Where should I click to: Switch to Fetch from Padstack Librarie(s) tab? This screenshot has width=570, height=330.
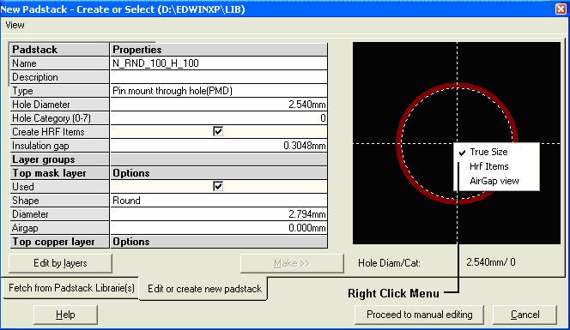click(x=71, y=288)
